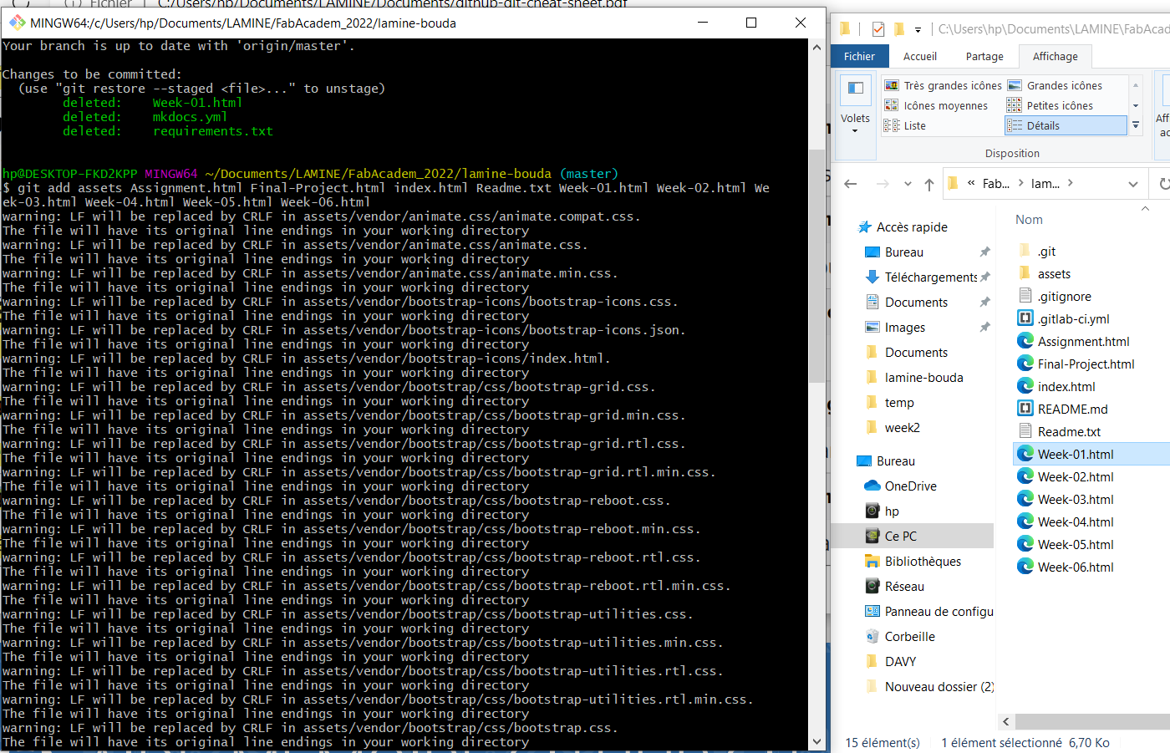Choose the Très grandes icônes layout
1170x753 pixels.
pos(944,85)
